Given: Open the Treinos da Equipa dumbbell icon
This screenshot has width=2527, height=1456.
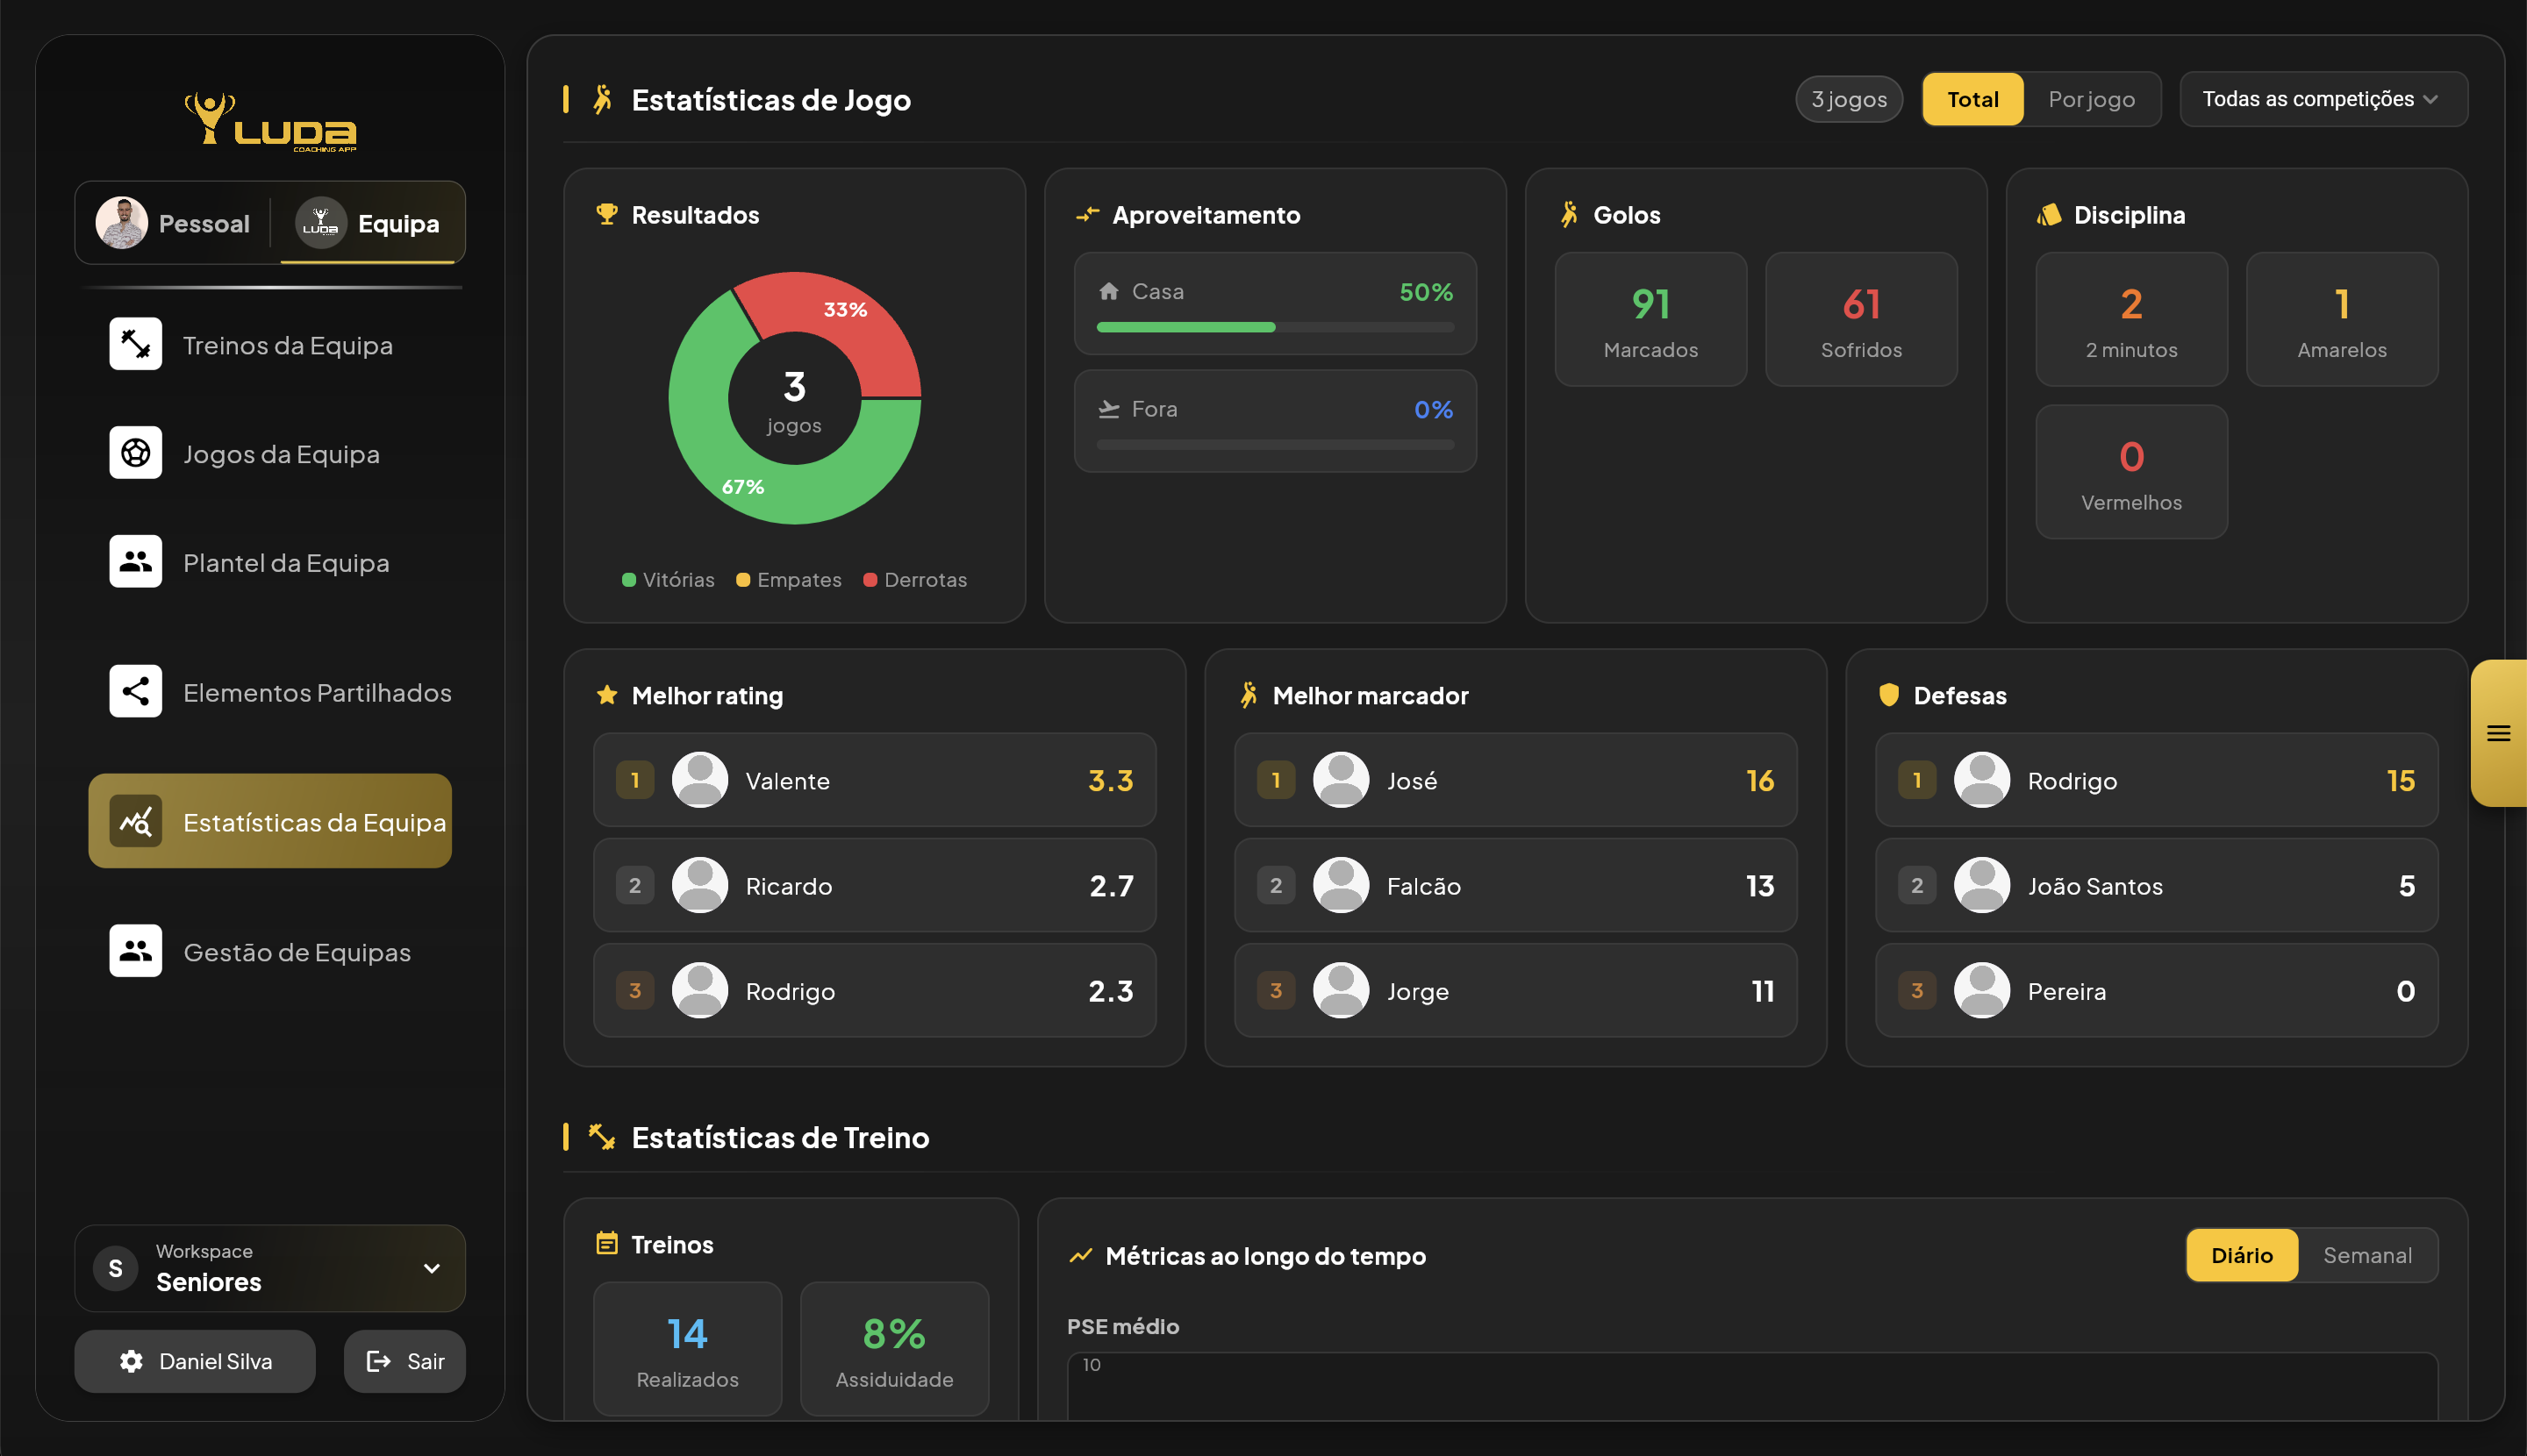Looking at the screenshot, I should click(x=135, y=344).
